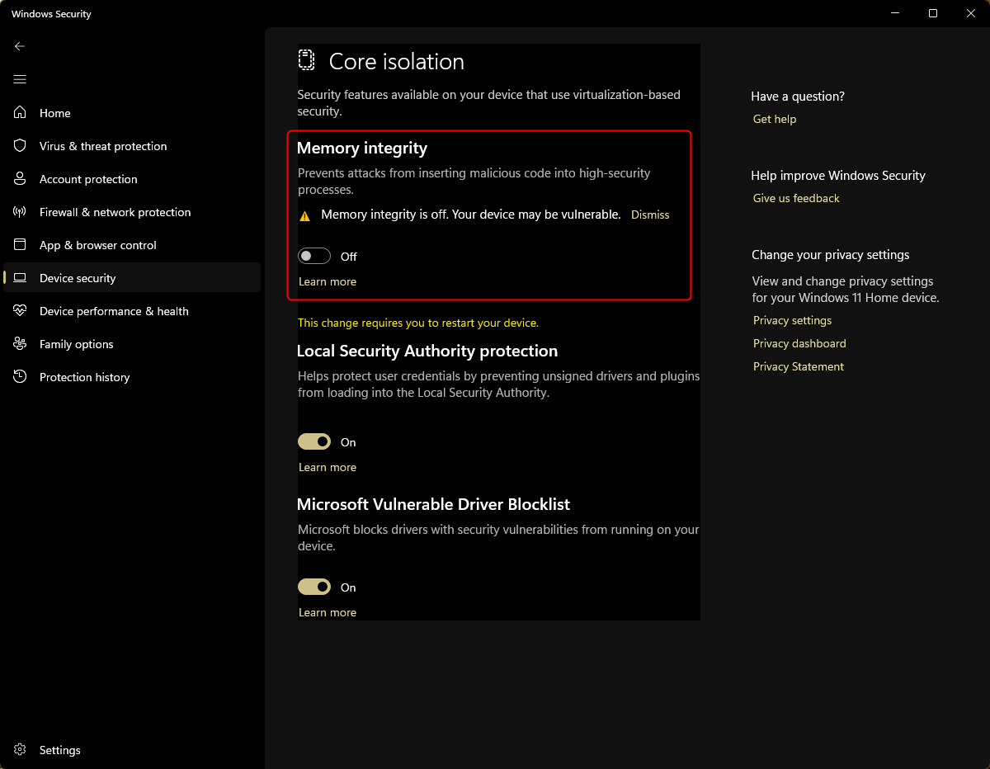Open Account protection page
990x769 pixels.
[132, 179]
